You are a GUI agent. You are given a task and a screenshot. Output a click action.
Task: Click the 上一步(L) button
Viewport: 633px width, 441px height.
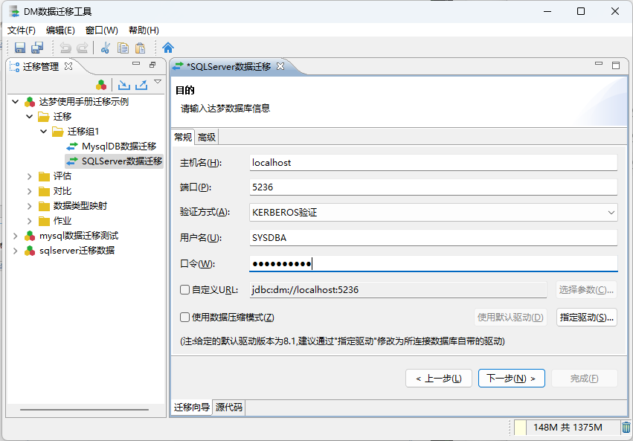[x=439, y=379]
